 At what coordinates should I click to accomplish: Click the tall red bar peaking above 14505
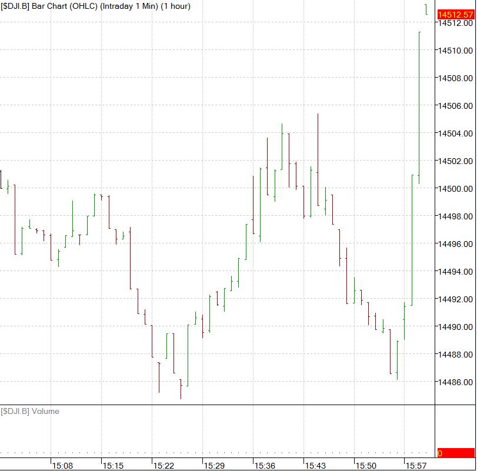[x=318, y=159]
